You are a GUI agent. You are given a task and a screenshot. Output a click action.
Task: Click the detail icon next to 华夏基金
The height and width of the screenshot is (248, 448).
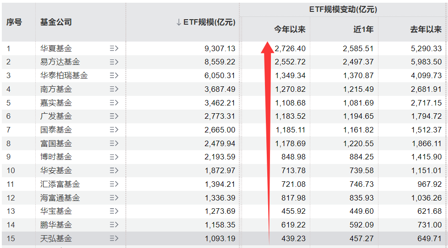click(114, 48)
